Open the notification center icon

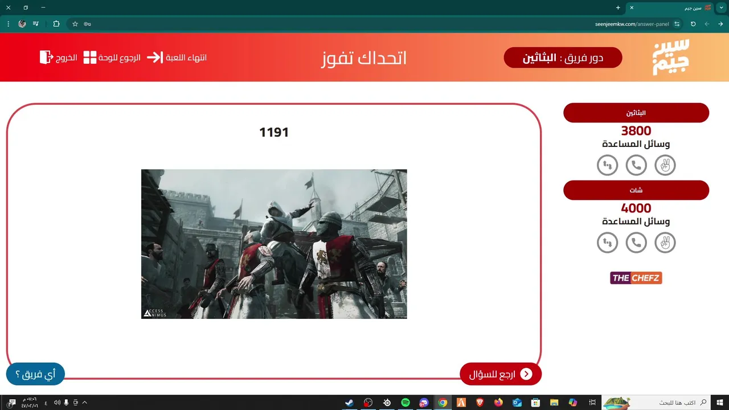[12, 403]
